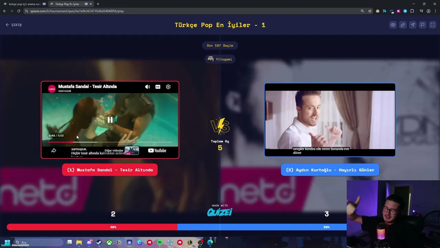Screen dimensions: 440x248
Task: Mute the YouTube player volume
Action: click(x=147, y=87)
